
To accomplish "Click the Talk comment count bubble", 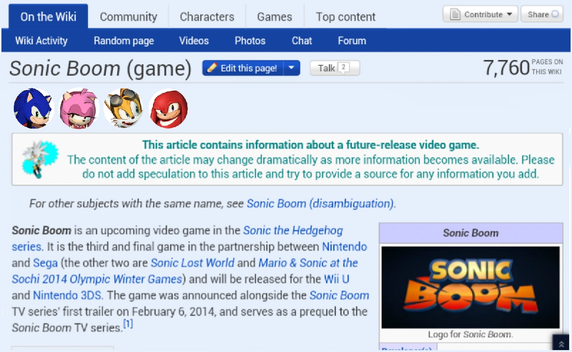I will [344, 68].
